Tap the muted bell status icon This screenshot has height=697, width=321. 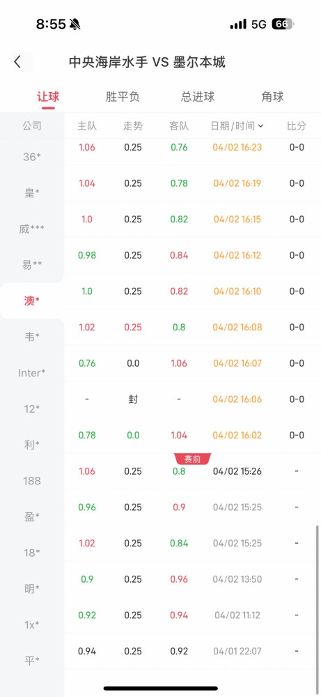pyautogui.click(x=75, y=24)
